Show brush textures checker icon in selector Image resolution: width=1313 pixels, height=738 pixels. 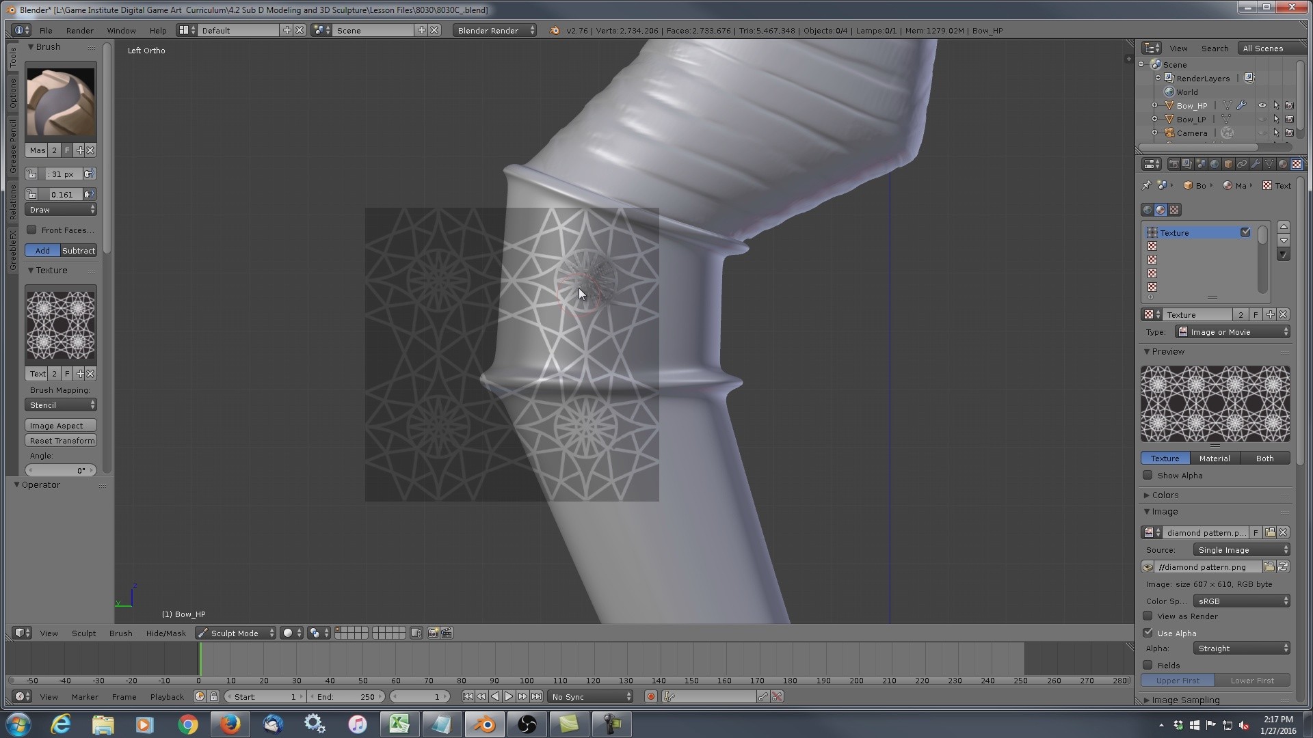coord(1174,210)
